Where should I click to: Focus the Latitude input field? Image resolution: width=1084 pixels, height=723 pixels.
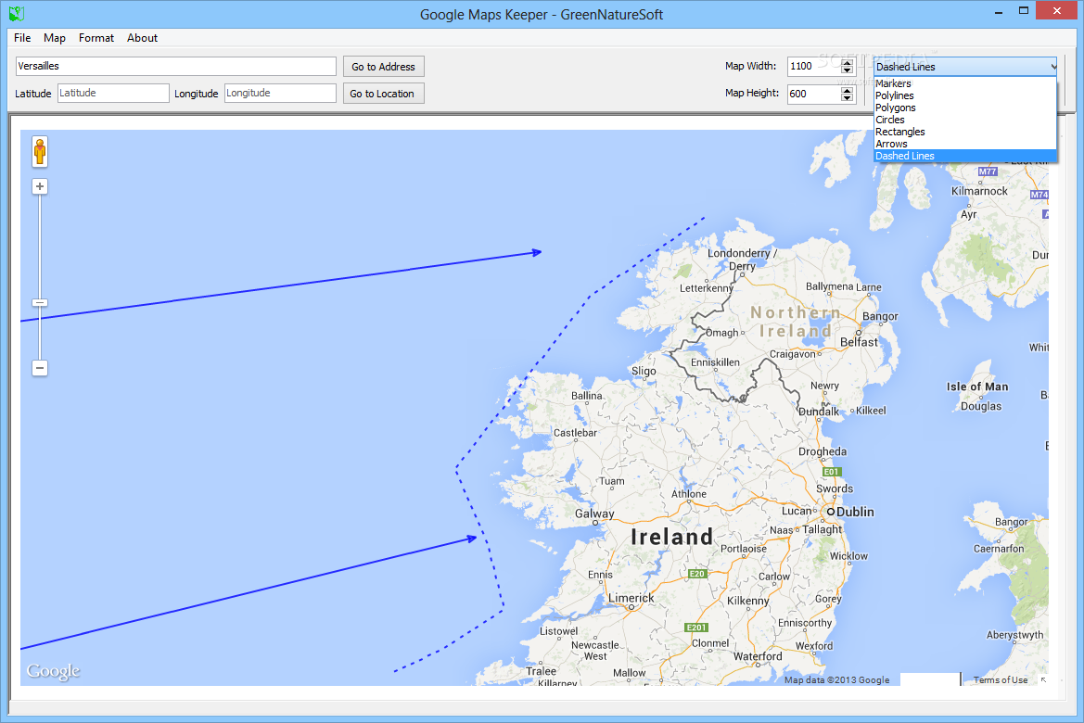coord(113,93)
